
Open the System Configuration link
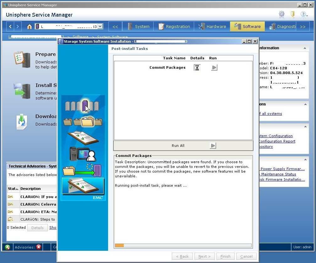[276, 136]
